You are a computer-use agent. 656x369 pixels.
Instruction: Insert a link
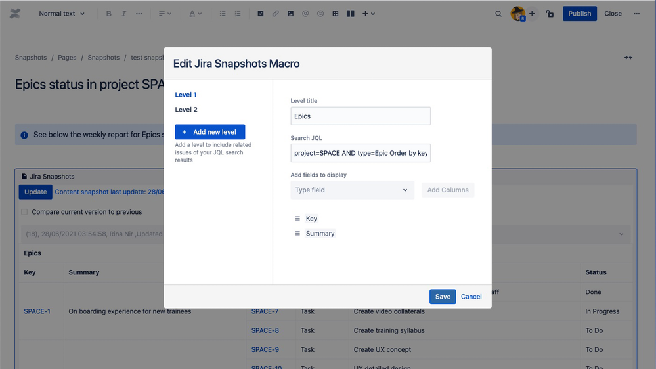(x=275, y=14)
